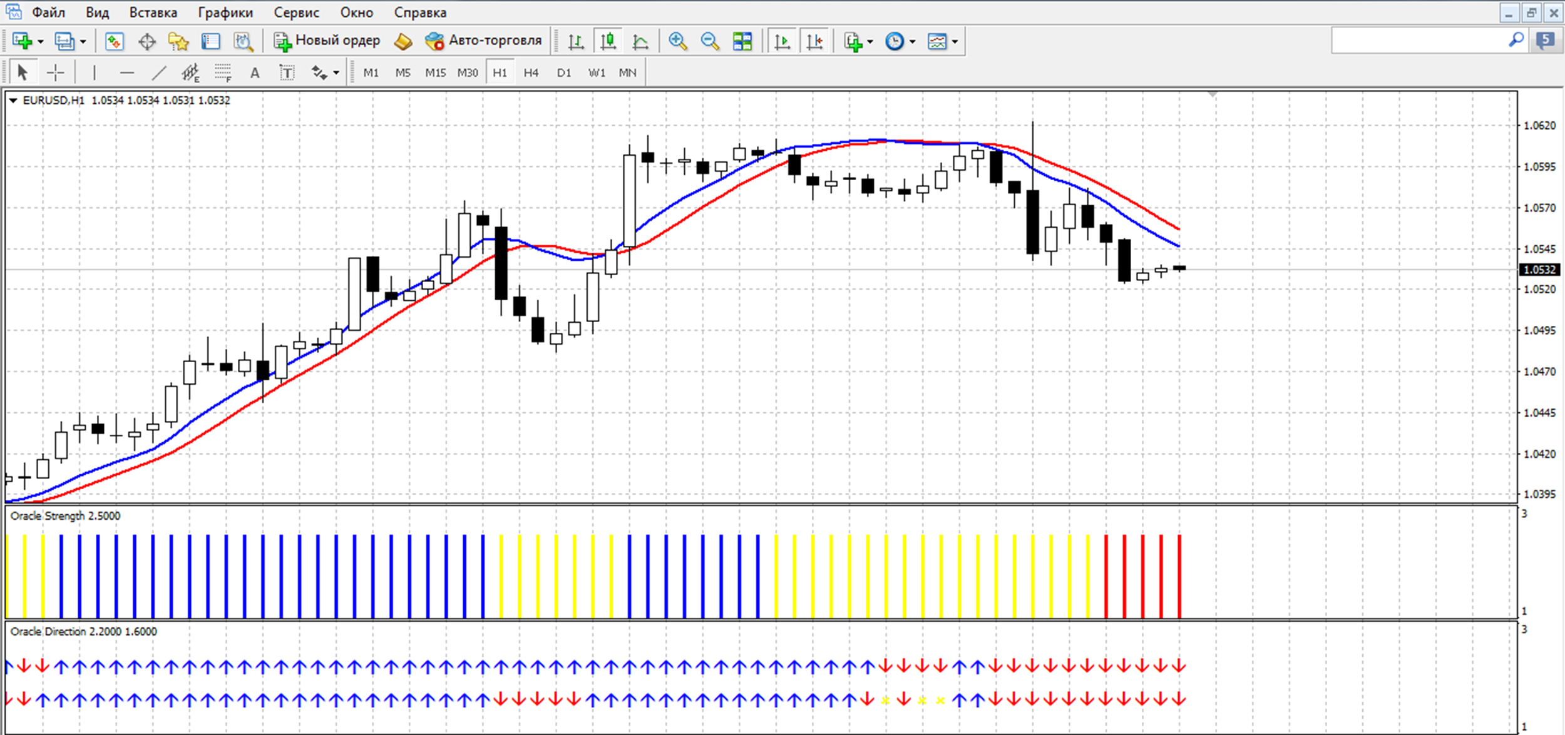The image size is (1565, 735).
Task: Open the Окно menu
Action: (357, 13)
